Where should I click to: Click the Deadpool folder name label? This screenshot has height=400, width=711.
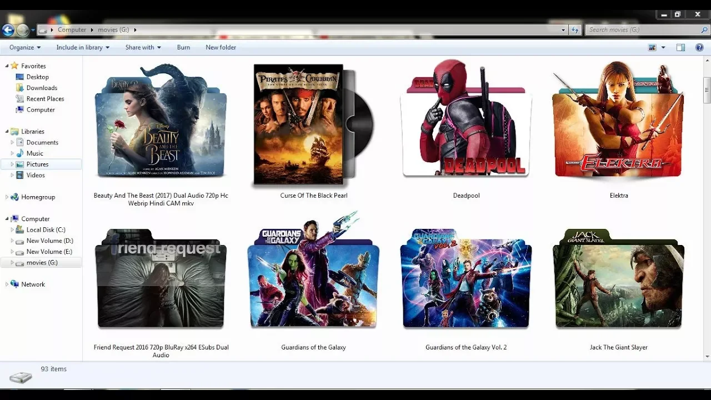466,196
